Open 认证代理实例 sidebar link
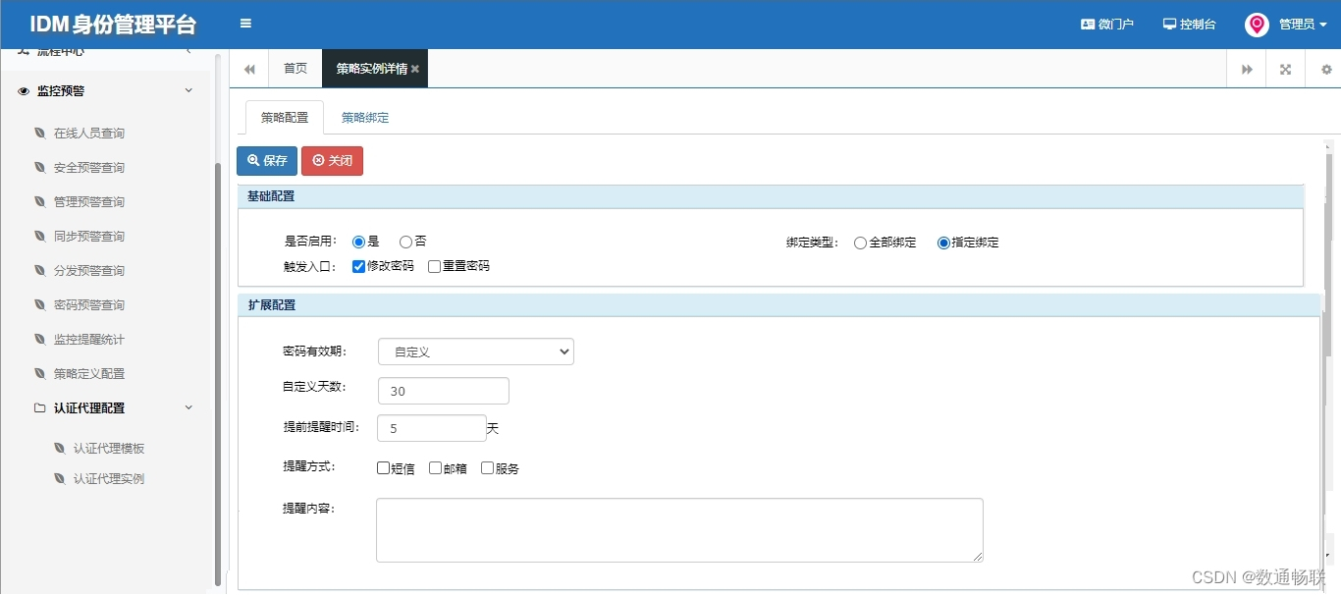Screen dimensions: 1341x595 click(x=108, y=478)
